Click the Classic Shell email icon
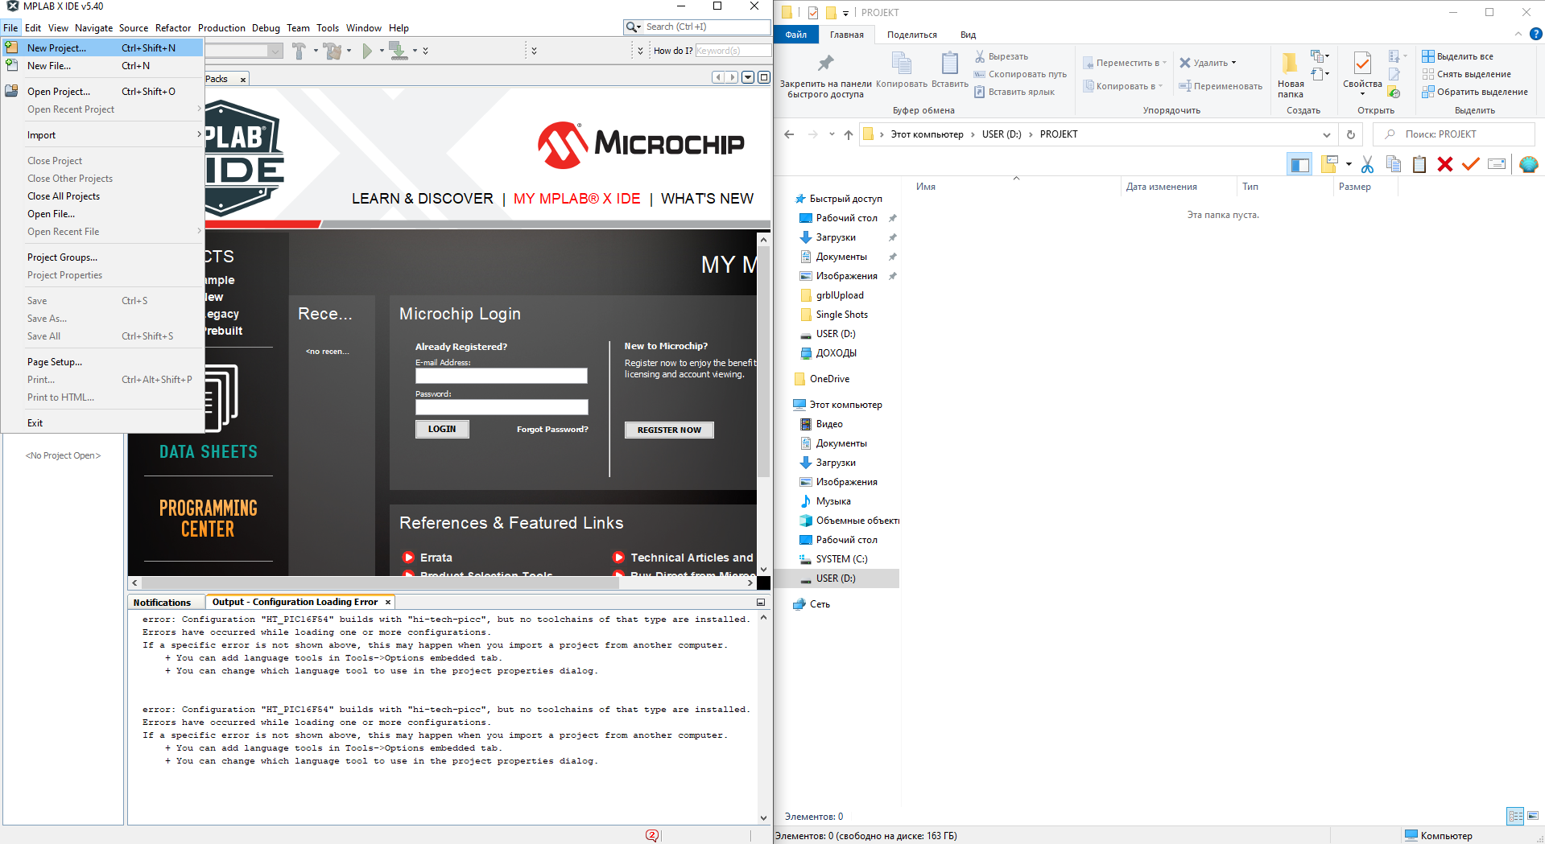Viewport: 1545px width, 844px height. [1497, 165]
